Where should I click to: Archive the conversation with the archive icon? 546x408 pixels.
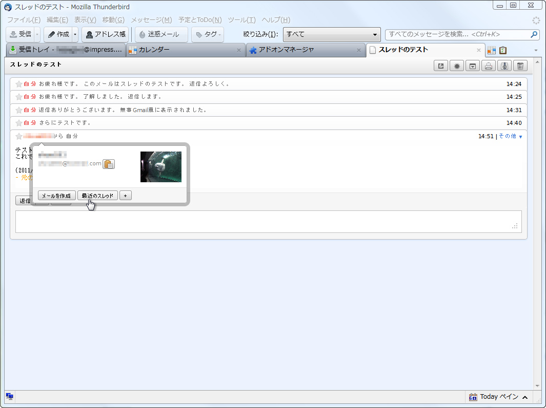504,66
